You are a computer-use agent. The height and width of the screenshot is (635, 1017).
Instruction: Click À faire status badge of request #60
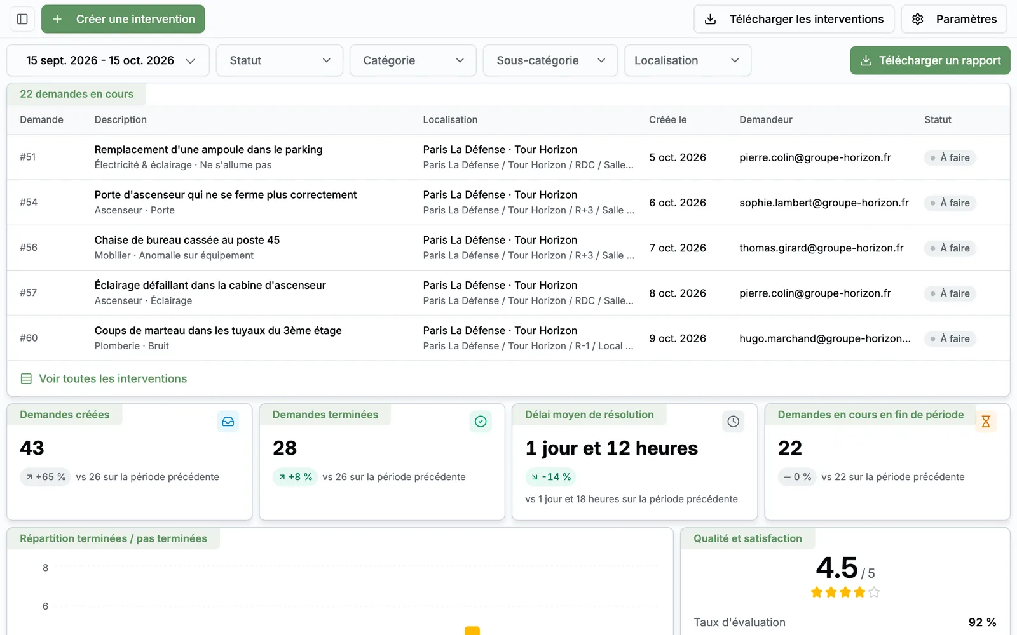click(950, 338)
